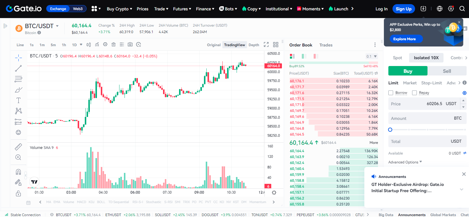The image size is (469, 217).
Task: Select the trend line drawing tool
Action: coord(18,68)
